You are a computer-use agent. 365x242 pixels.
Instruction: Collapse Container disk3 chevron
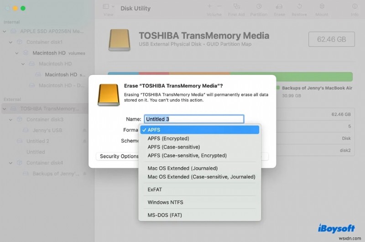coord(10,120)
